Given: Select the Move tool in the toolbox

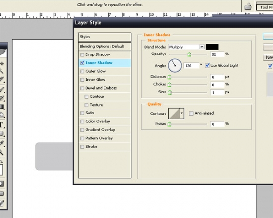Looking at the screenshot, I should [2, 64].
